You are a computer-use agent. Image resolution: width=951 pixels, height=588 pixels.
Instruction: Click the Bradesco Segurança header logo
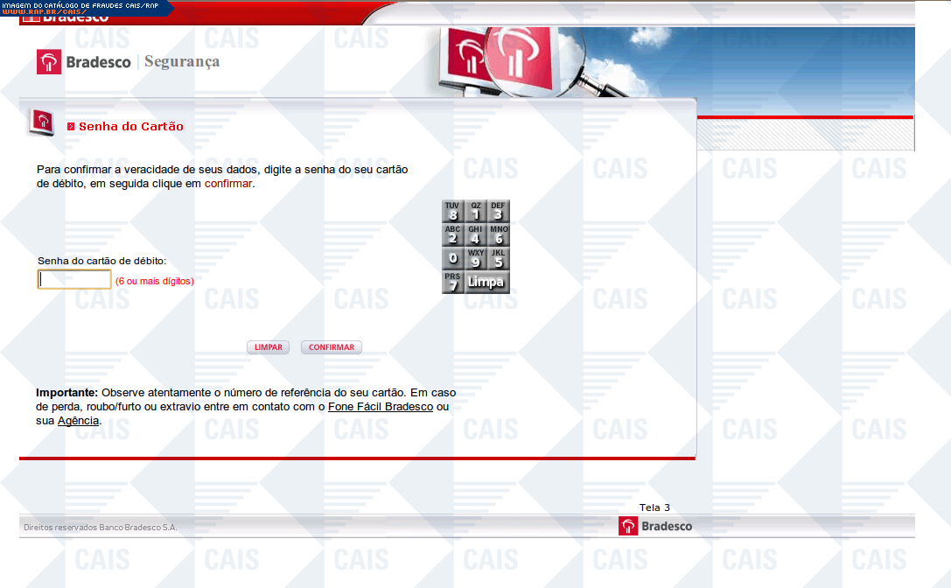click(x=128, y=62)
